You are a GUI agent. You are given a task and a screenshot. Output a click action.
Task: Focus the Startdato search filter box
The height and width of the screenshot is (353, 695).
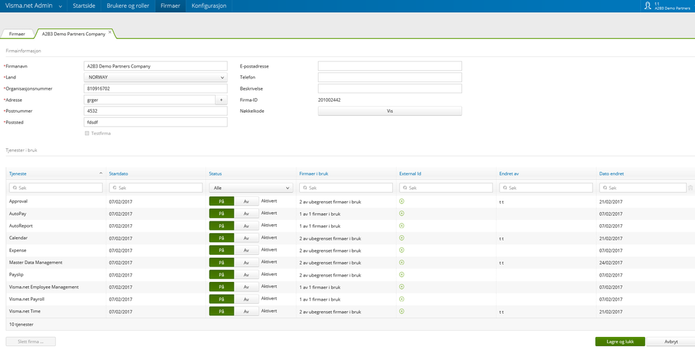pyautogui.click(x=156, y=188)
